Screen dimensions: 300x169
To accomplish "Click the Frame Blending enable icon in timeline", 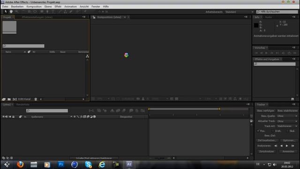I will (x=118, y=111).
